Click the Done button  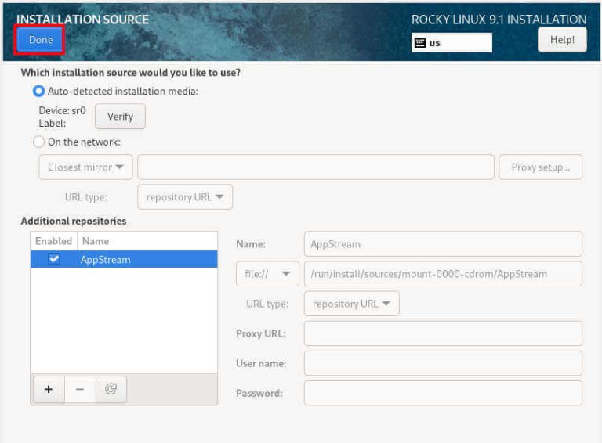pos(40,40)
